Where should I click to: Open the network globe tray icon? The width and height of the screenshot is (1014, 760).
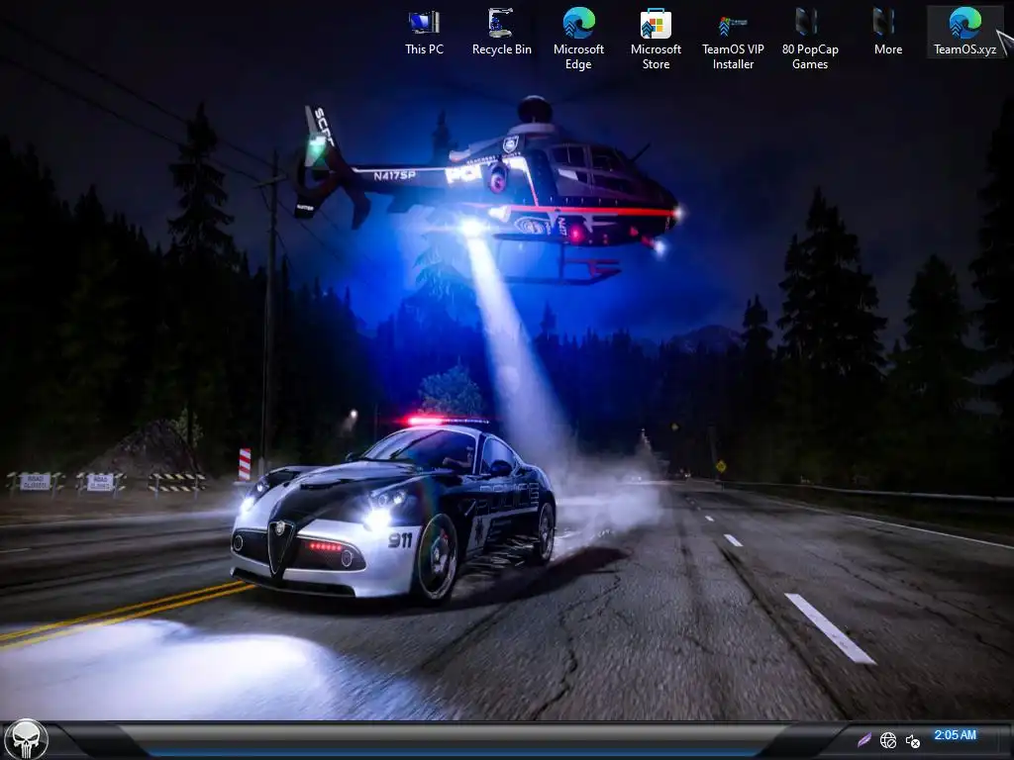click(888, 740)
